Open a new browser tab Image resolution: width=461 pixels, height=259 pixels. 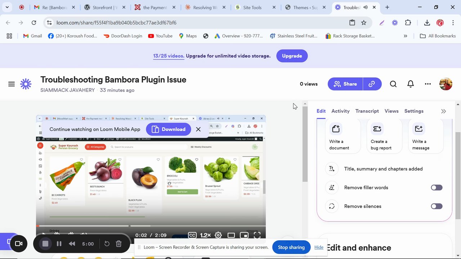tap(387, 7)
